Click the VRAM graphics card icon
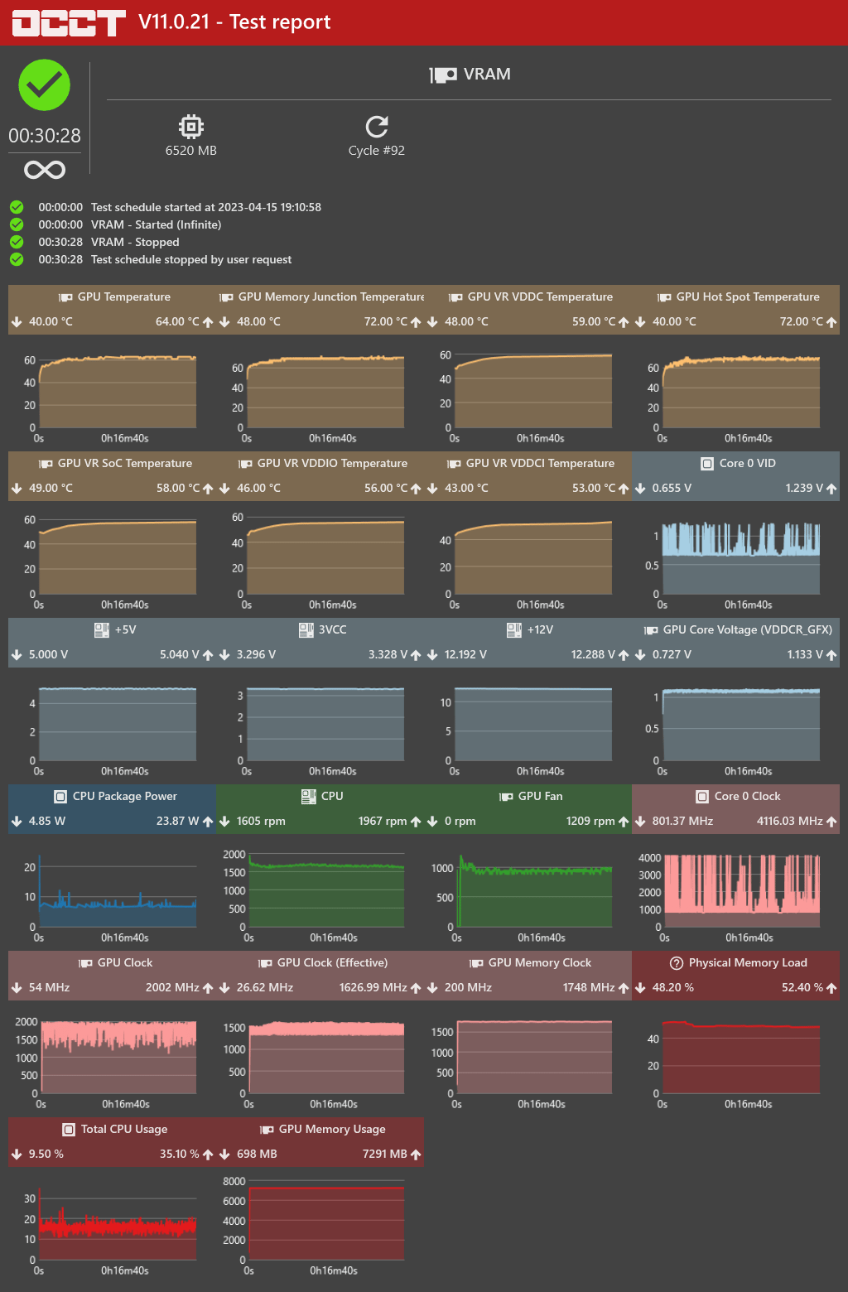Viewport: 848px width, 1292px height. (444, 75)
